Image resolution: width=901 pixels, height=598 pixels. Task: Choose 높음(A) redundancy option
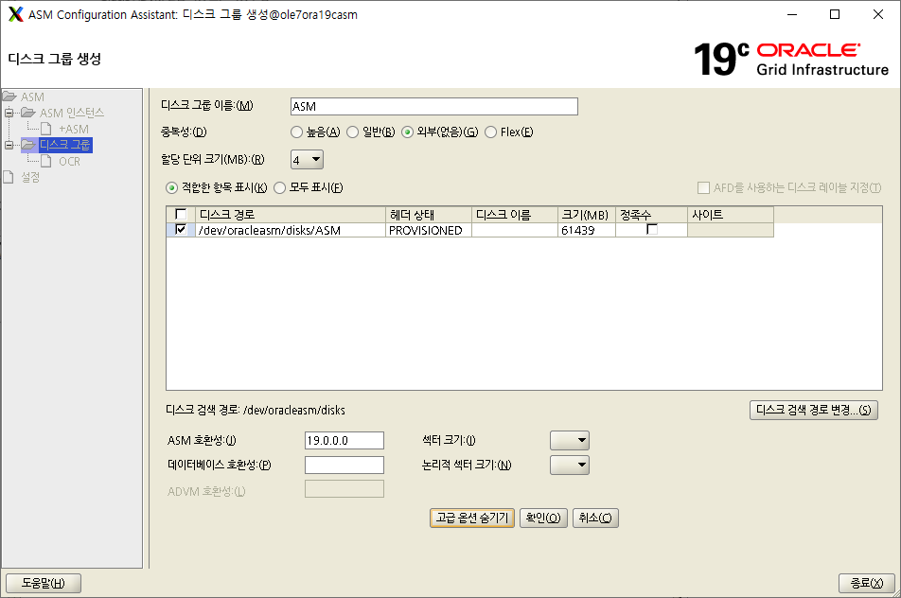coord(296,132)
